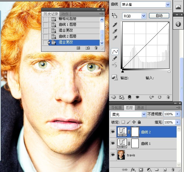Screen dimensions: 184x172
Task: Select the pencil draw-curve tool
Action: pos(115,58)
